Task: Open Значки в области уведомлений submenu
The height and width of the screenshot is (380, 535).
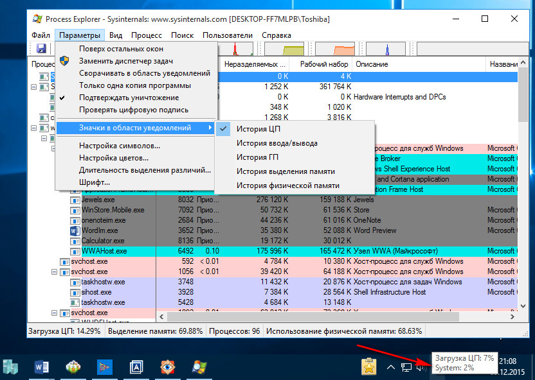Action: point(136,128)
